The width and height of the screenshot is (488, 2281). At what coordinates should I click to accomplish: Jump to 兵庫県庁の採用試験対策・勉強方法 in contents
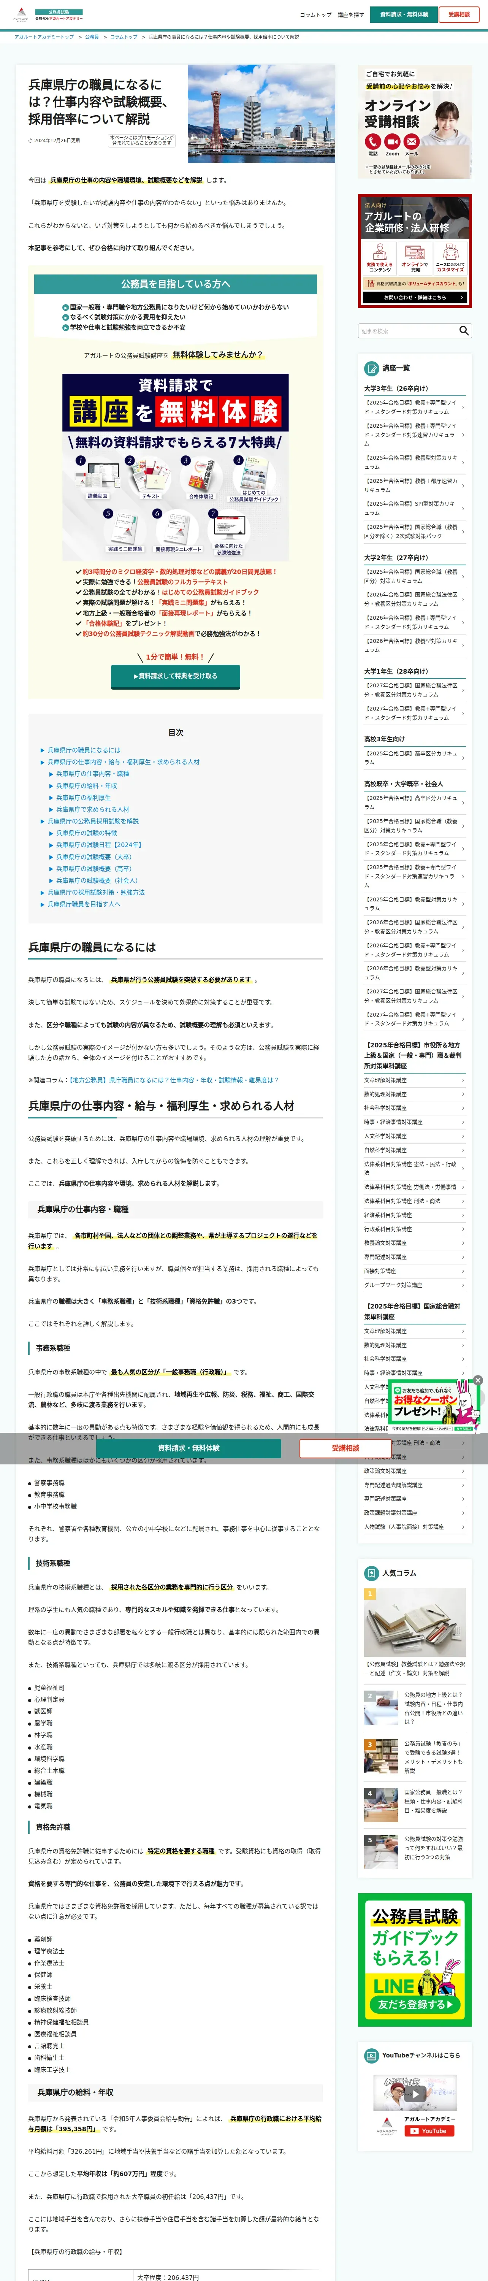coord(97,893)
